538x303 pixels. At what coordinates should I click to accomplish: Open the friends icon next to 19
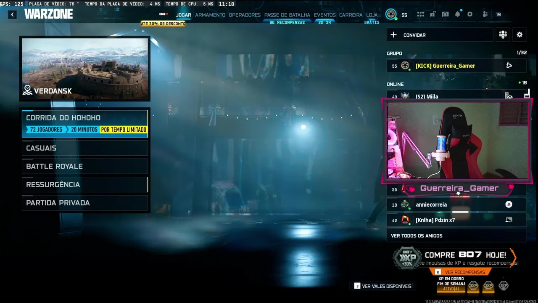pos(485,14)
